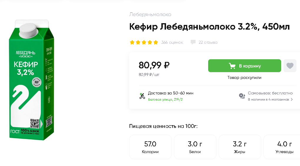Expand the В наличии в 4 магазинах list
The height and width of the screenshot is (166, 300).
tap(270, 99)
